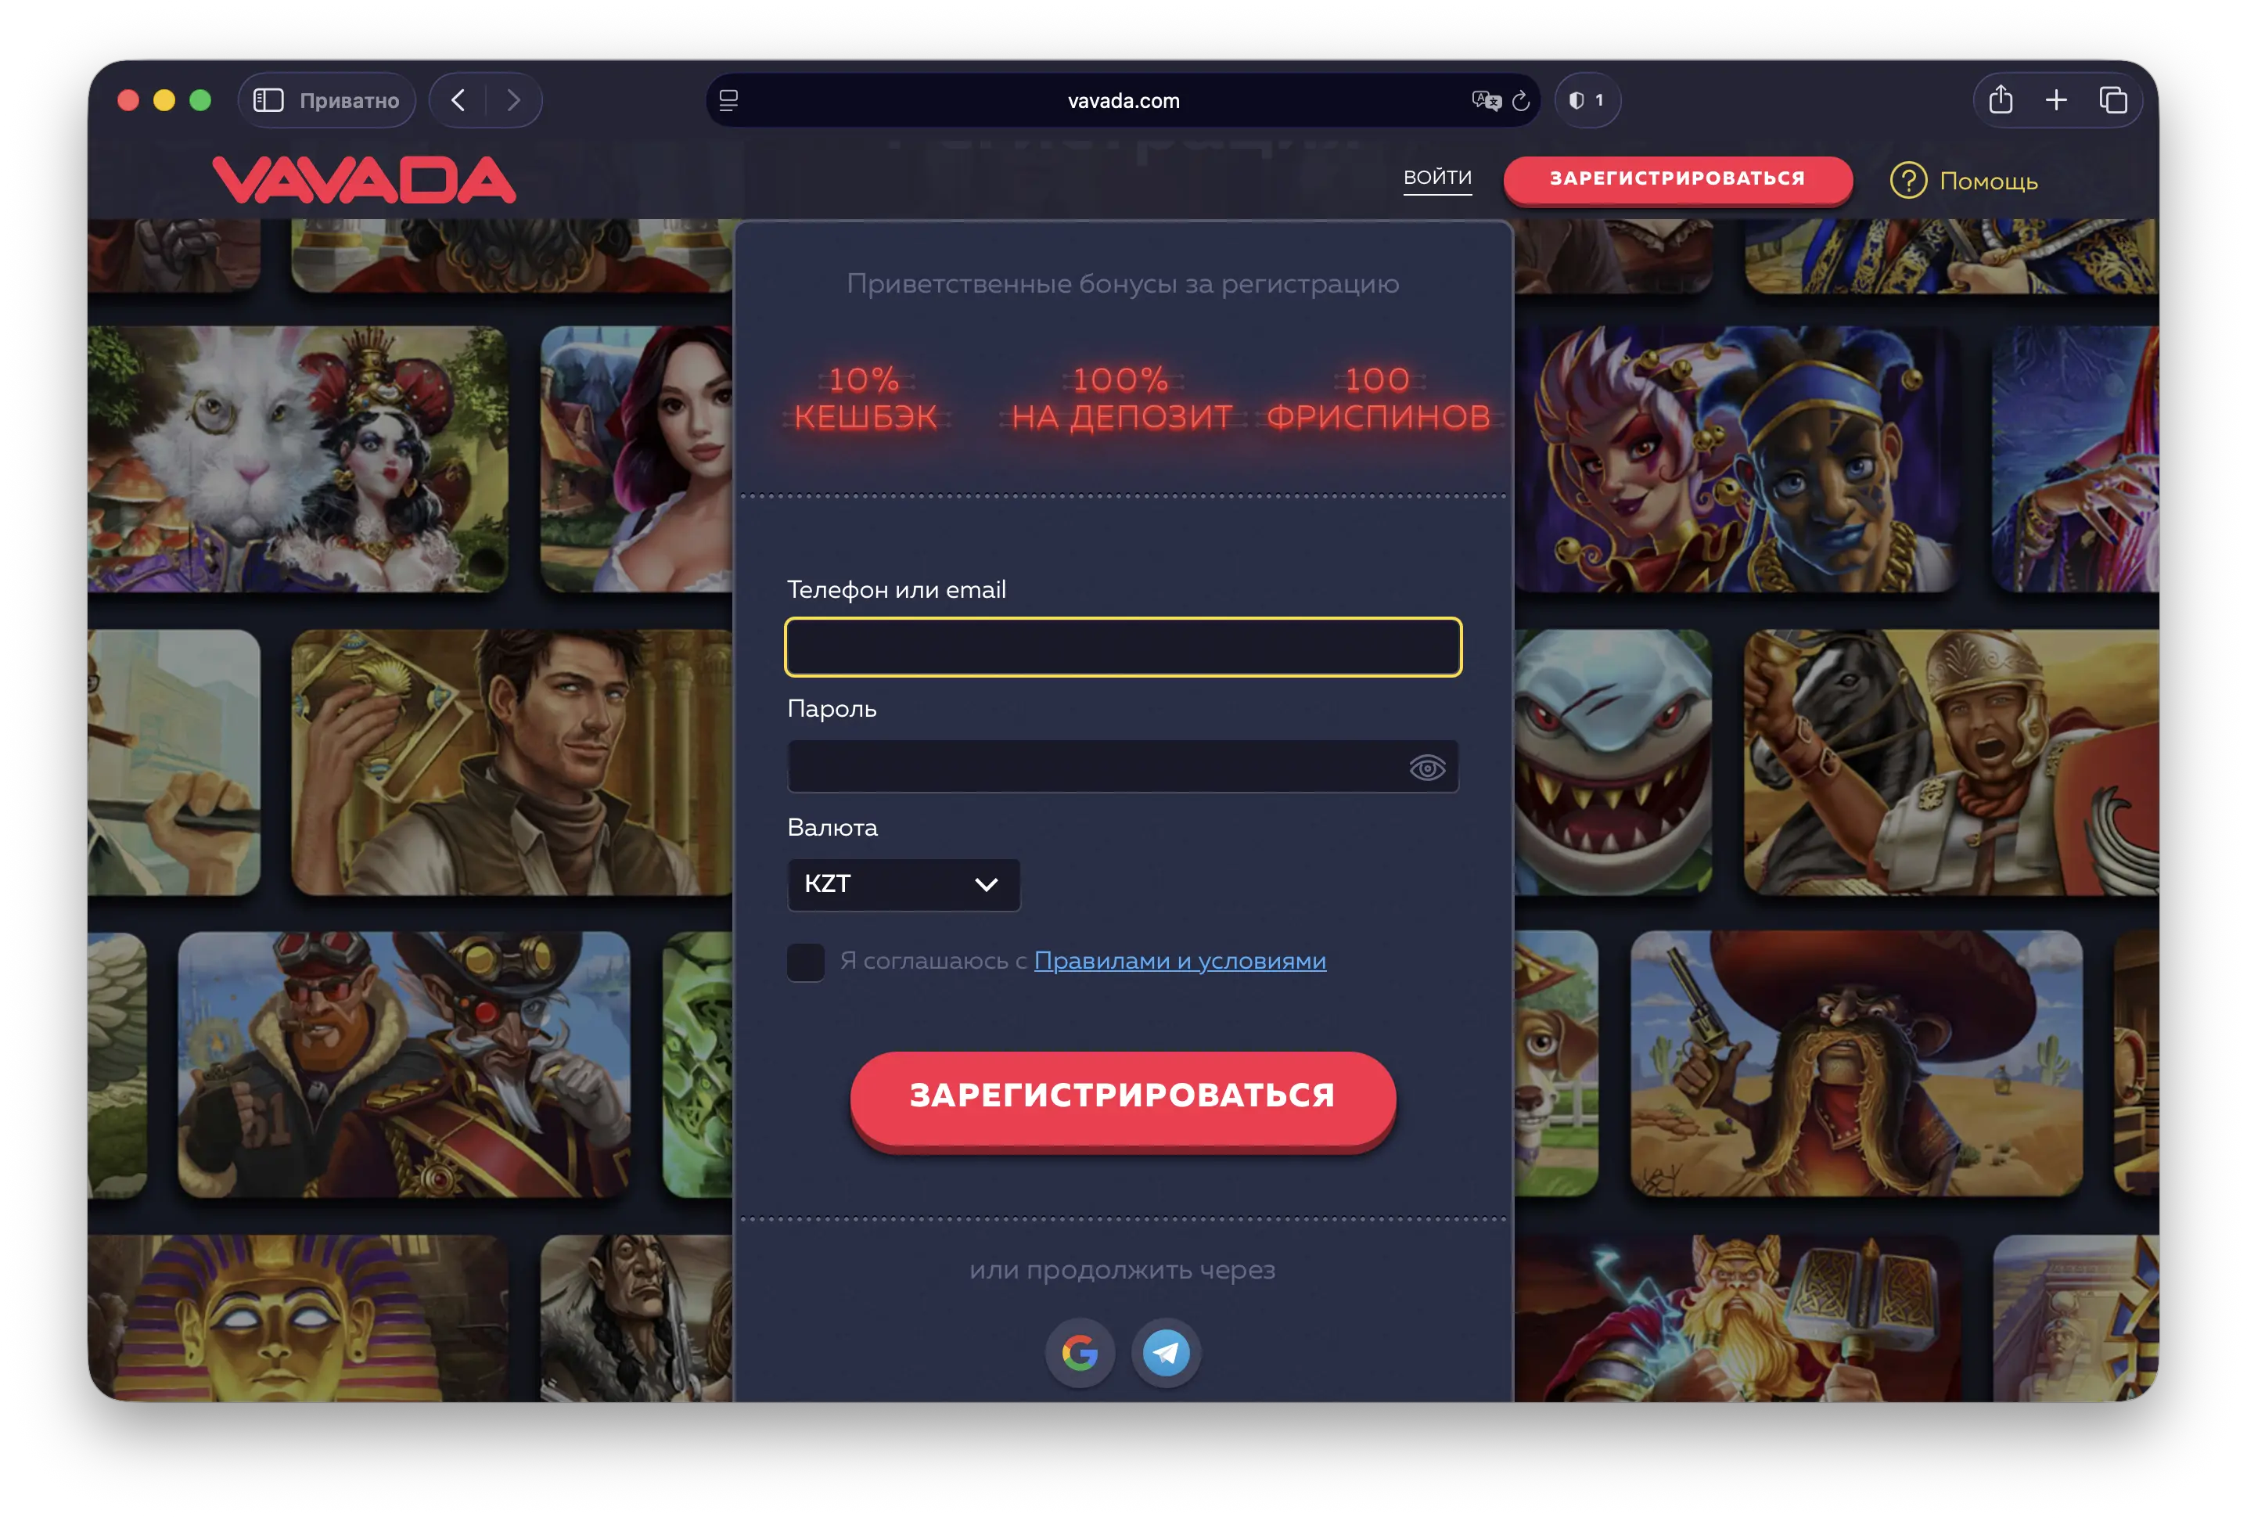Open the page menu icon in address bar

pyautogui.click(x=729, y=101)
